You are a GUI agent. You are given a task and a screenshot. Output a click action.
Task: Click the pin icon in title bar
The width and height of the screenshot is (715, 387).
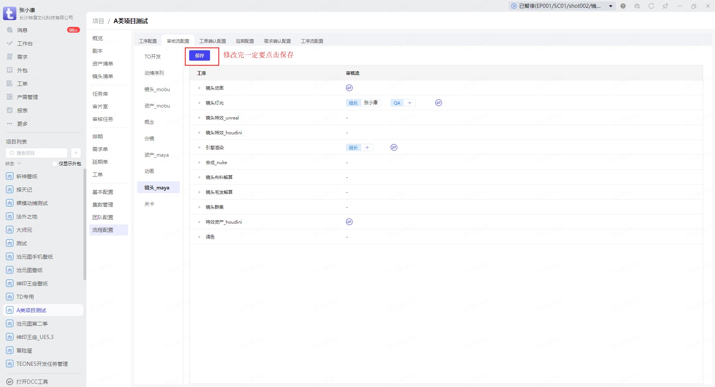pyautogui.click(x=665, y=6)
